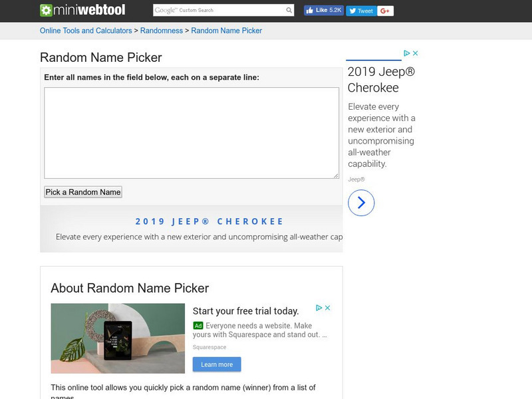Click the banner ad Elevate every experience text
532x399 pixels.
pyautogui.click(x=199, y=237)
